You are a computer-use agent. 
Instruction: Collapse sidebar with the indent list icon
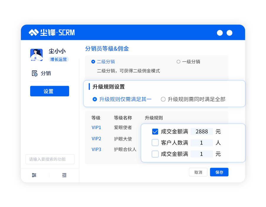tap(64, 175)
